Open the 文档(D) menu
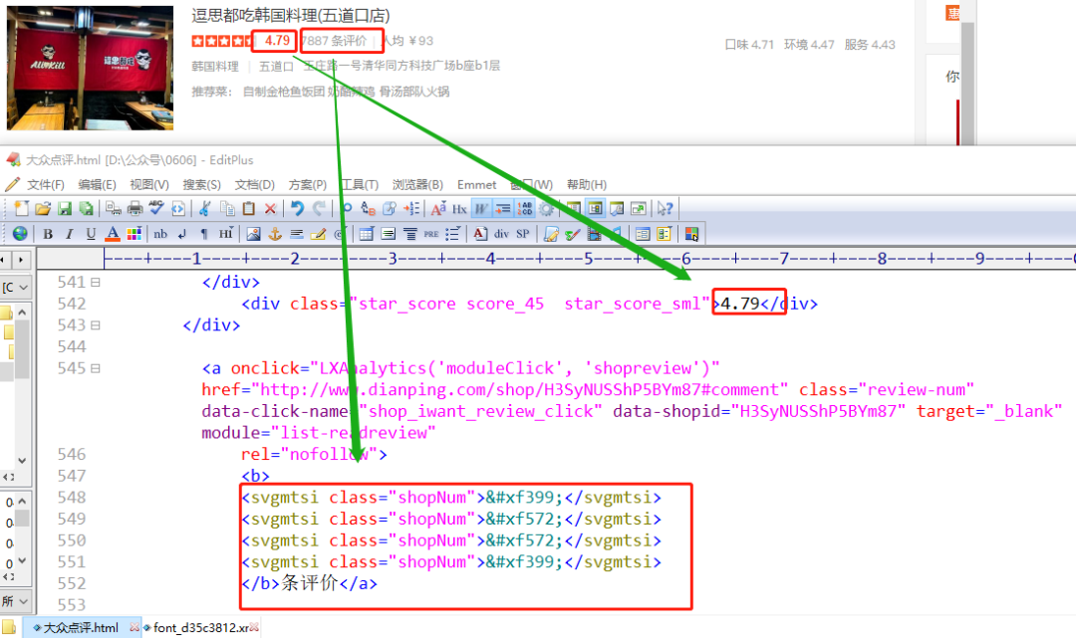Image resolution: width=1076 pixels, height=638 pixels. [x=254, y=185]
